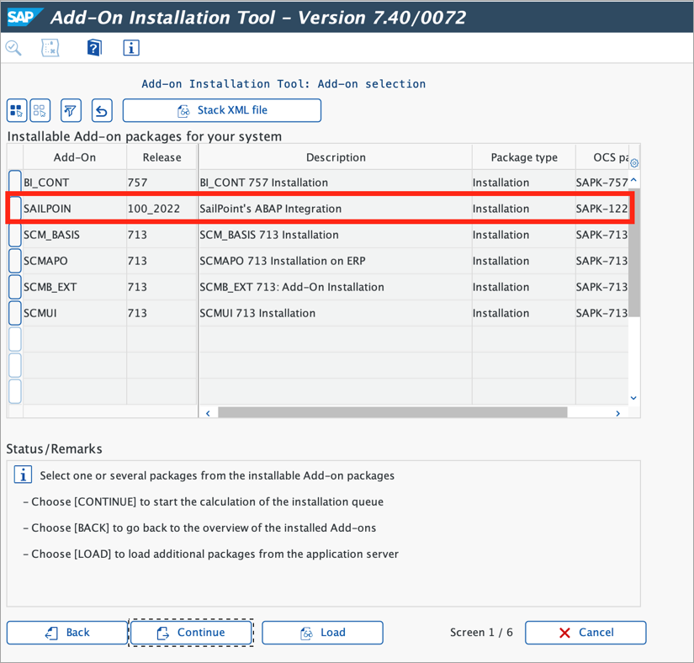
Task: Click the information 'i' toolbar icon
Action: click(131, 48)
